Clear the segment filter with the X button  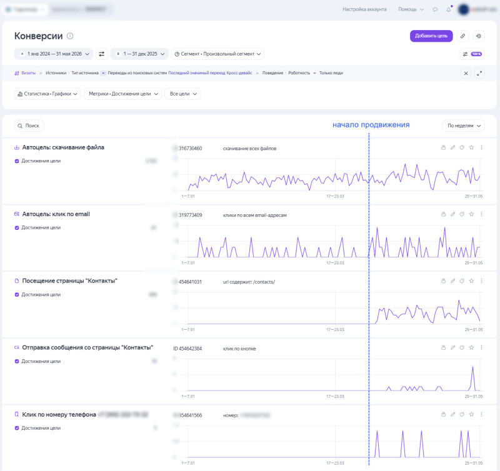click(x=466, y=73)
